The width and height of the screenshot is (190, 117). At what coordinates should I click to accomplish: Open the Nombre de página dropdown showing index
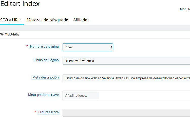pos(88,47)
